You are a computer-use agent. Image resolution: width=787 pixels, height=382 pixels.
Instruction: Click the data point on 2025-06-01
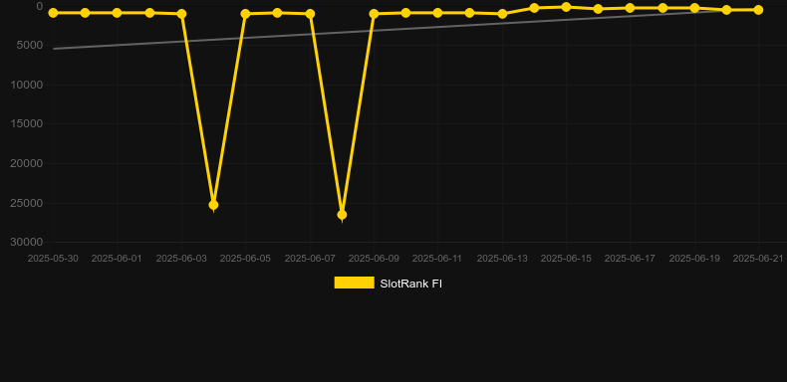pyautogui.click(x=117, y=13)
